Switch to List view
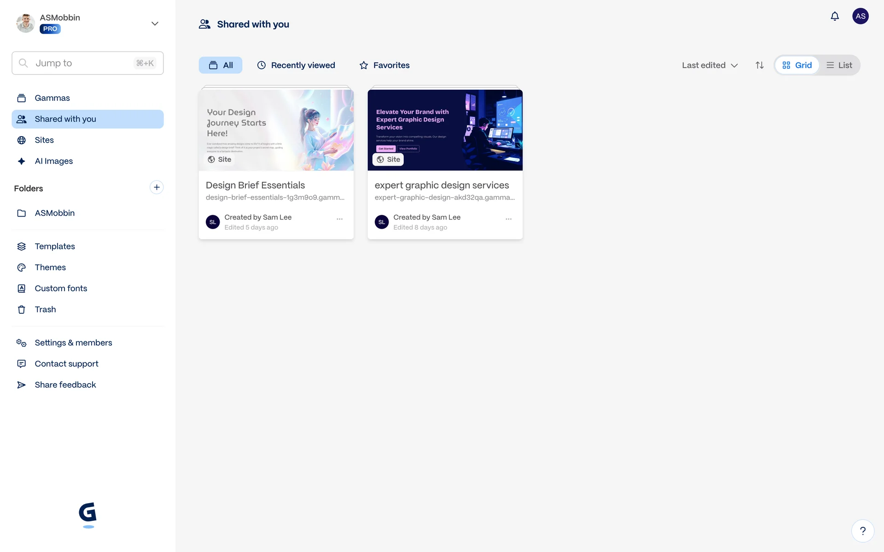Viewport: 884px width, 552px height. tap(839, 65)
